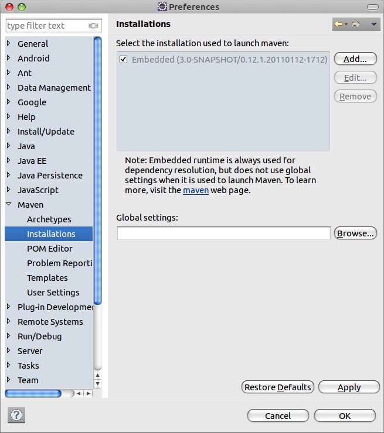Click the tree scroll left arrow
Screen dimensions: 384x433
tap(79, 394)
